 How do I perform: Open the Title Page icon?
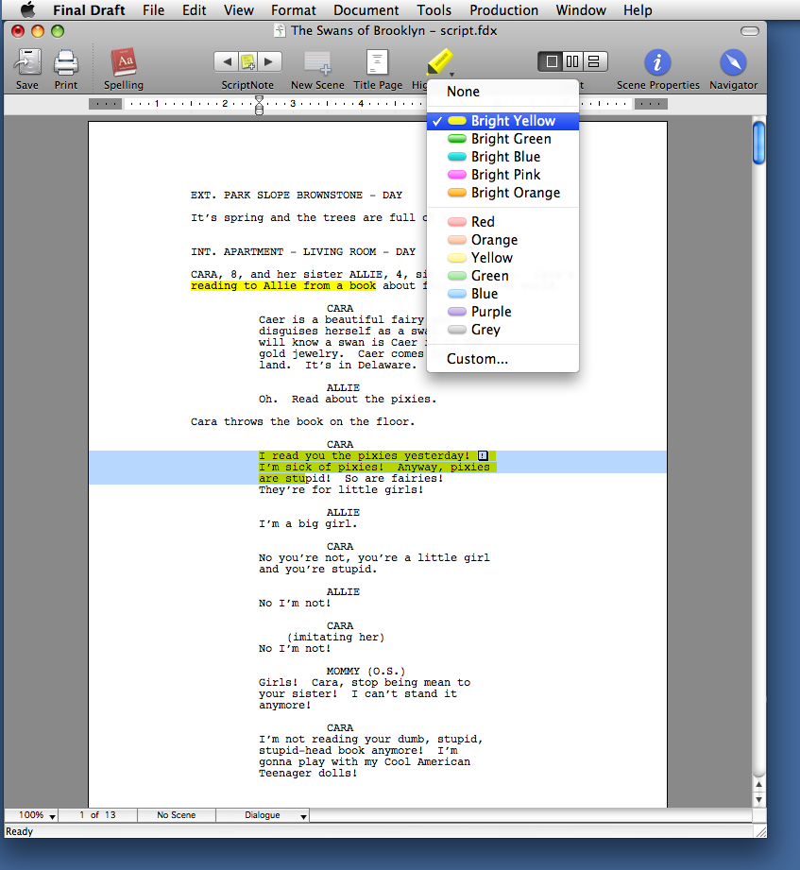377,62
